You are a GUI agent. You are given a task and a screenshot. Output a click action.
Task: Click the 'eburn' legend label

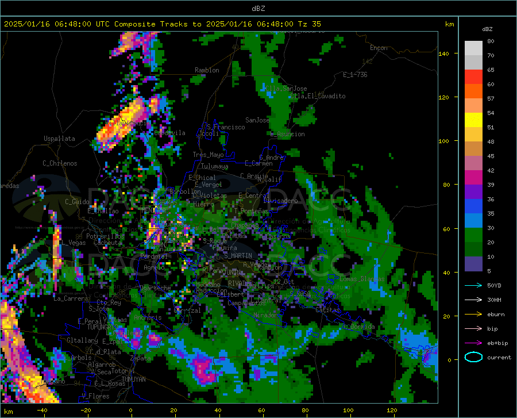(496, 315)
